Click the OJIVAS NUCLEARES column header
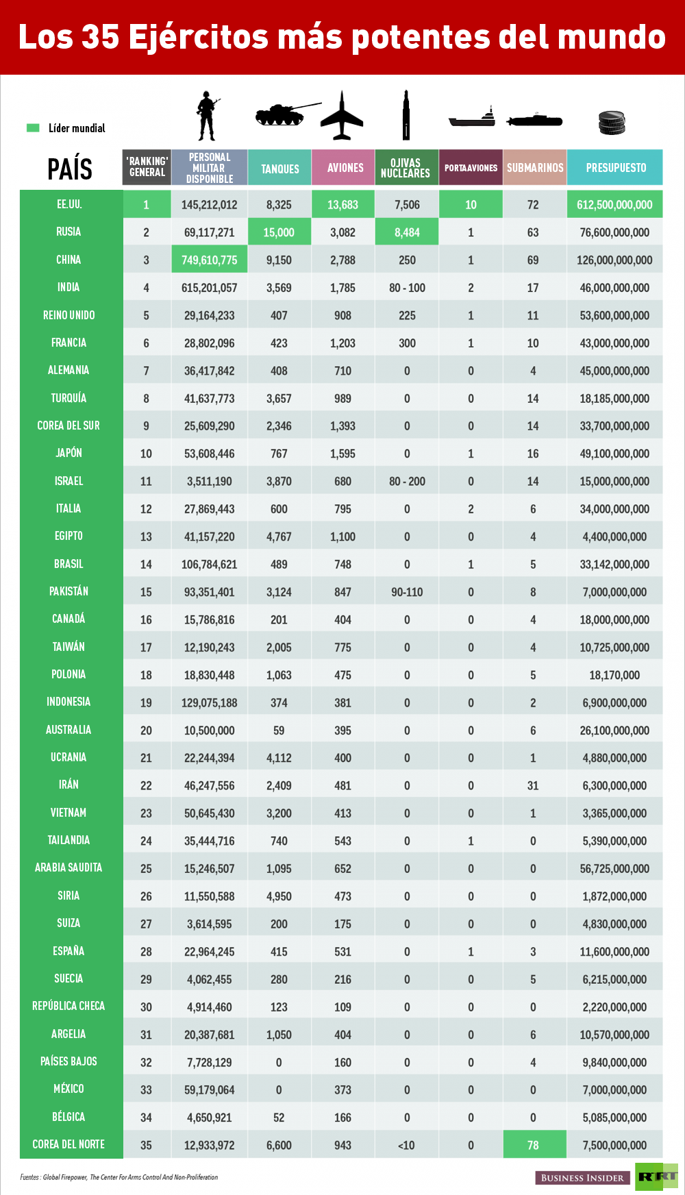685x1195 pixels. tap(406, 168)
